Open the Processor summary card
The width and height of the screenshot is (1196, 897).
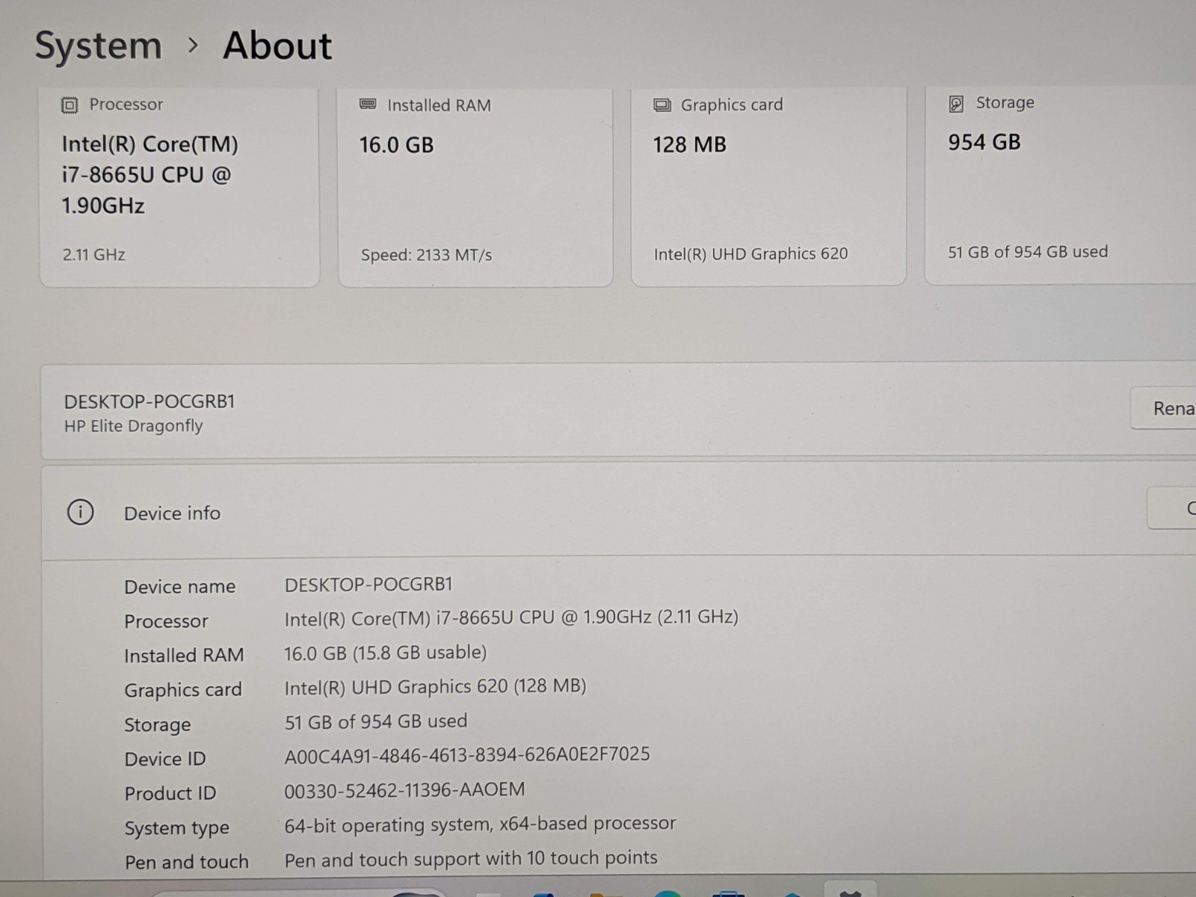point(179,187)
